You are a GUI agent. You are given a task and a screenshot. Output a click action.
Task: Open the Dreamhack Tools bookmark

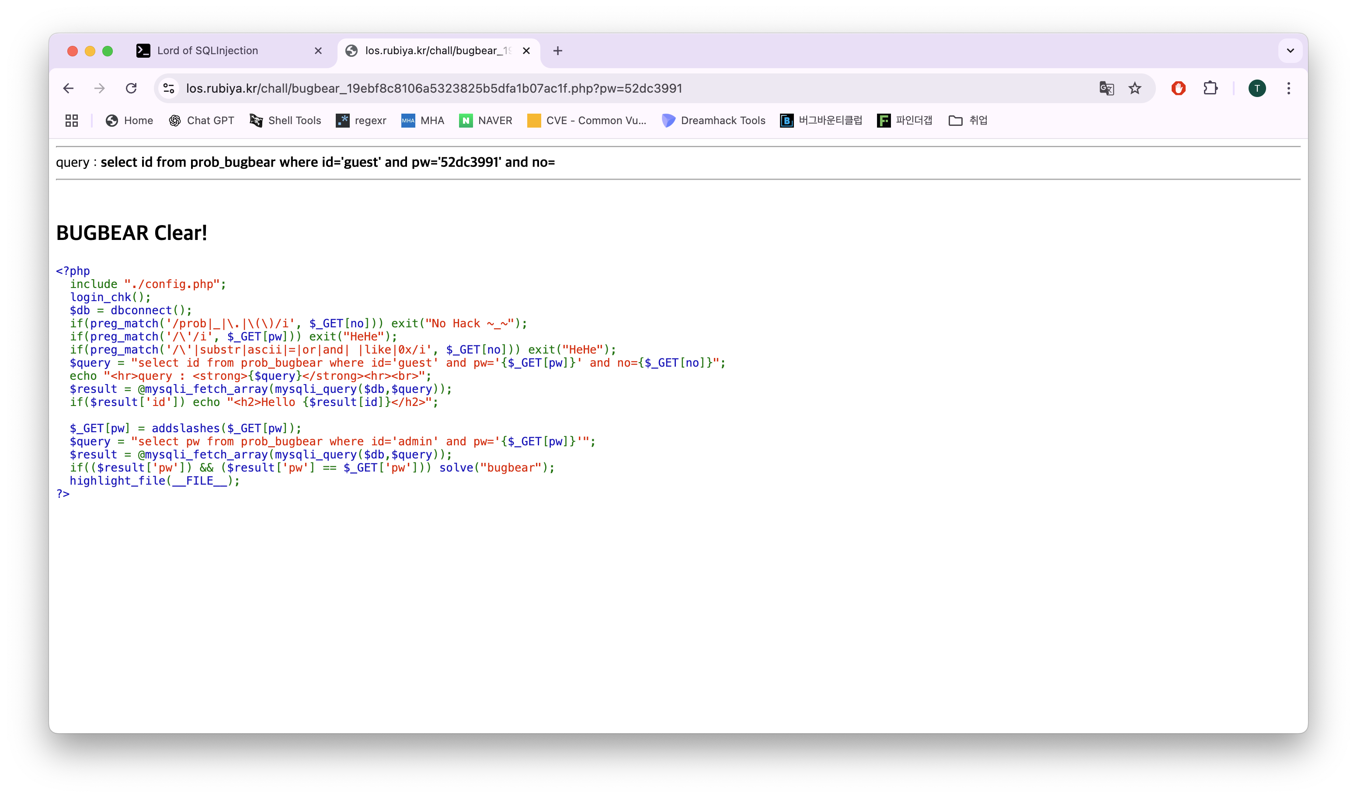713,121
